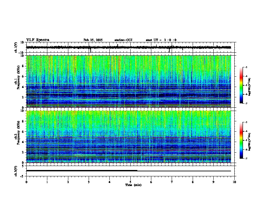Click the time axis end label "10"

pyautogui.click(x=234, y=182)
